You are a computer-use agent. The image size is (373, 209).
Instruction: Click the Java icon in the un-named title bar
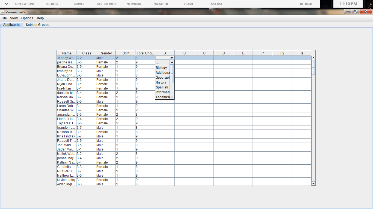tap(2, 12)
